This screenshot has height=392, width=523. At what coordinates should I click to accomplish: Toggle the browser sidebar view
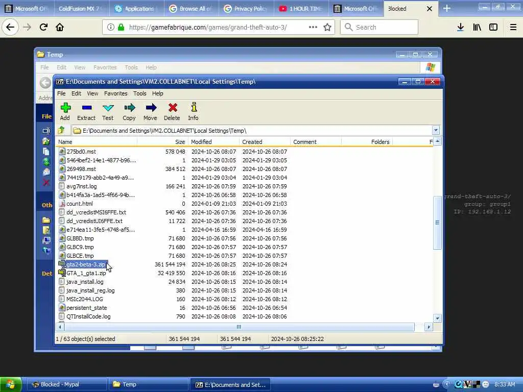click(x=493, y=28)
